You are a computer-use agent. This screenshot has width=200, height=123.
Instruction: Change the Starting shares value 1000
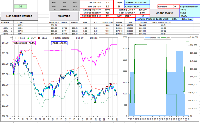click(x=107, y=10)
